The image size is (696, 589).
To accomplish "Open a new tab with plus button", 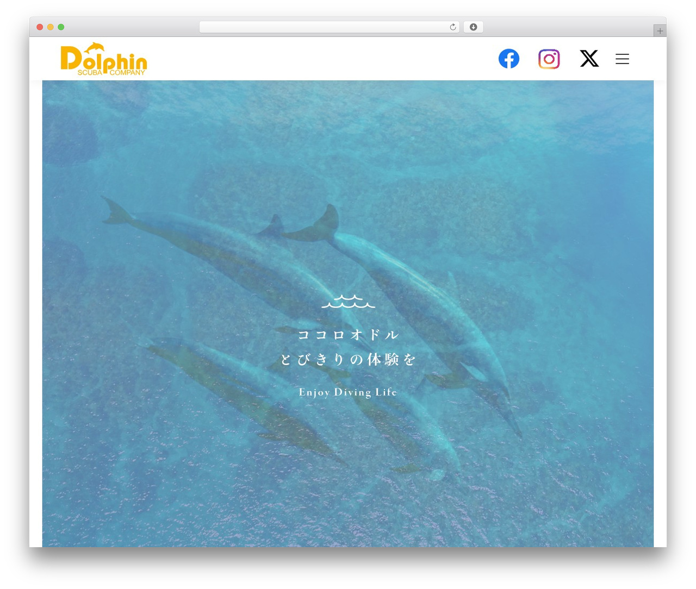I will pos(660,31).
